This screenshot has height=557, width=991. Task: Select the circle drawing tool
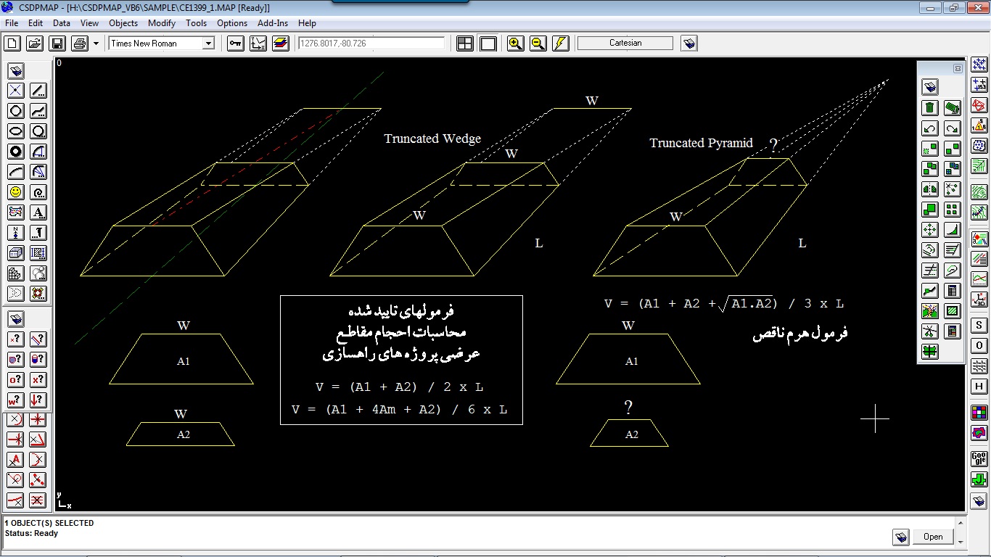[16, 111]
